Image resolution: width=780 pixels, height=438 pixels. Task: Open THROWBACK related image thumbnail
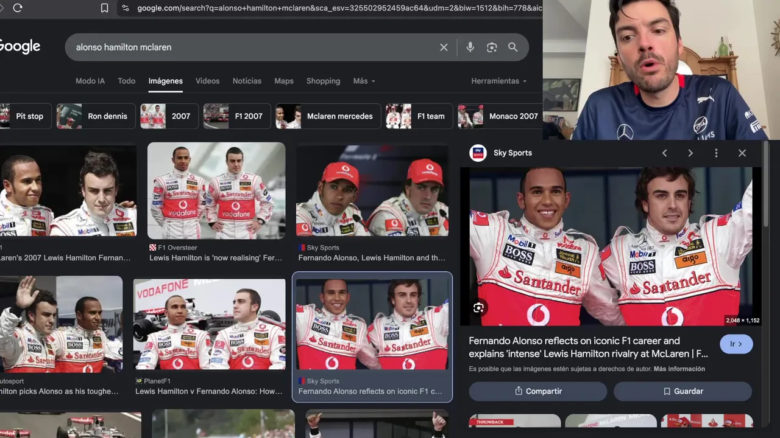(x=514, y=421)
